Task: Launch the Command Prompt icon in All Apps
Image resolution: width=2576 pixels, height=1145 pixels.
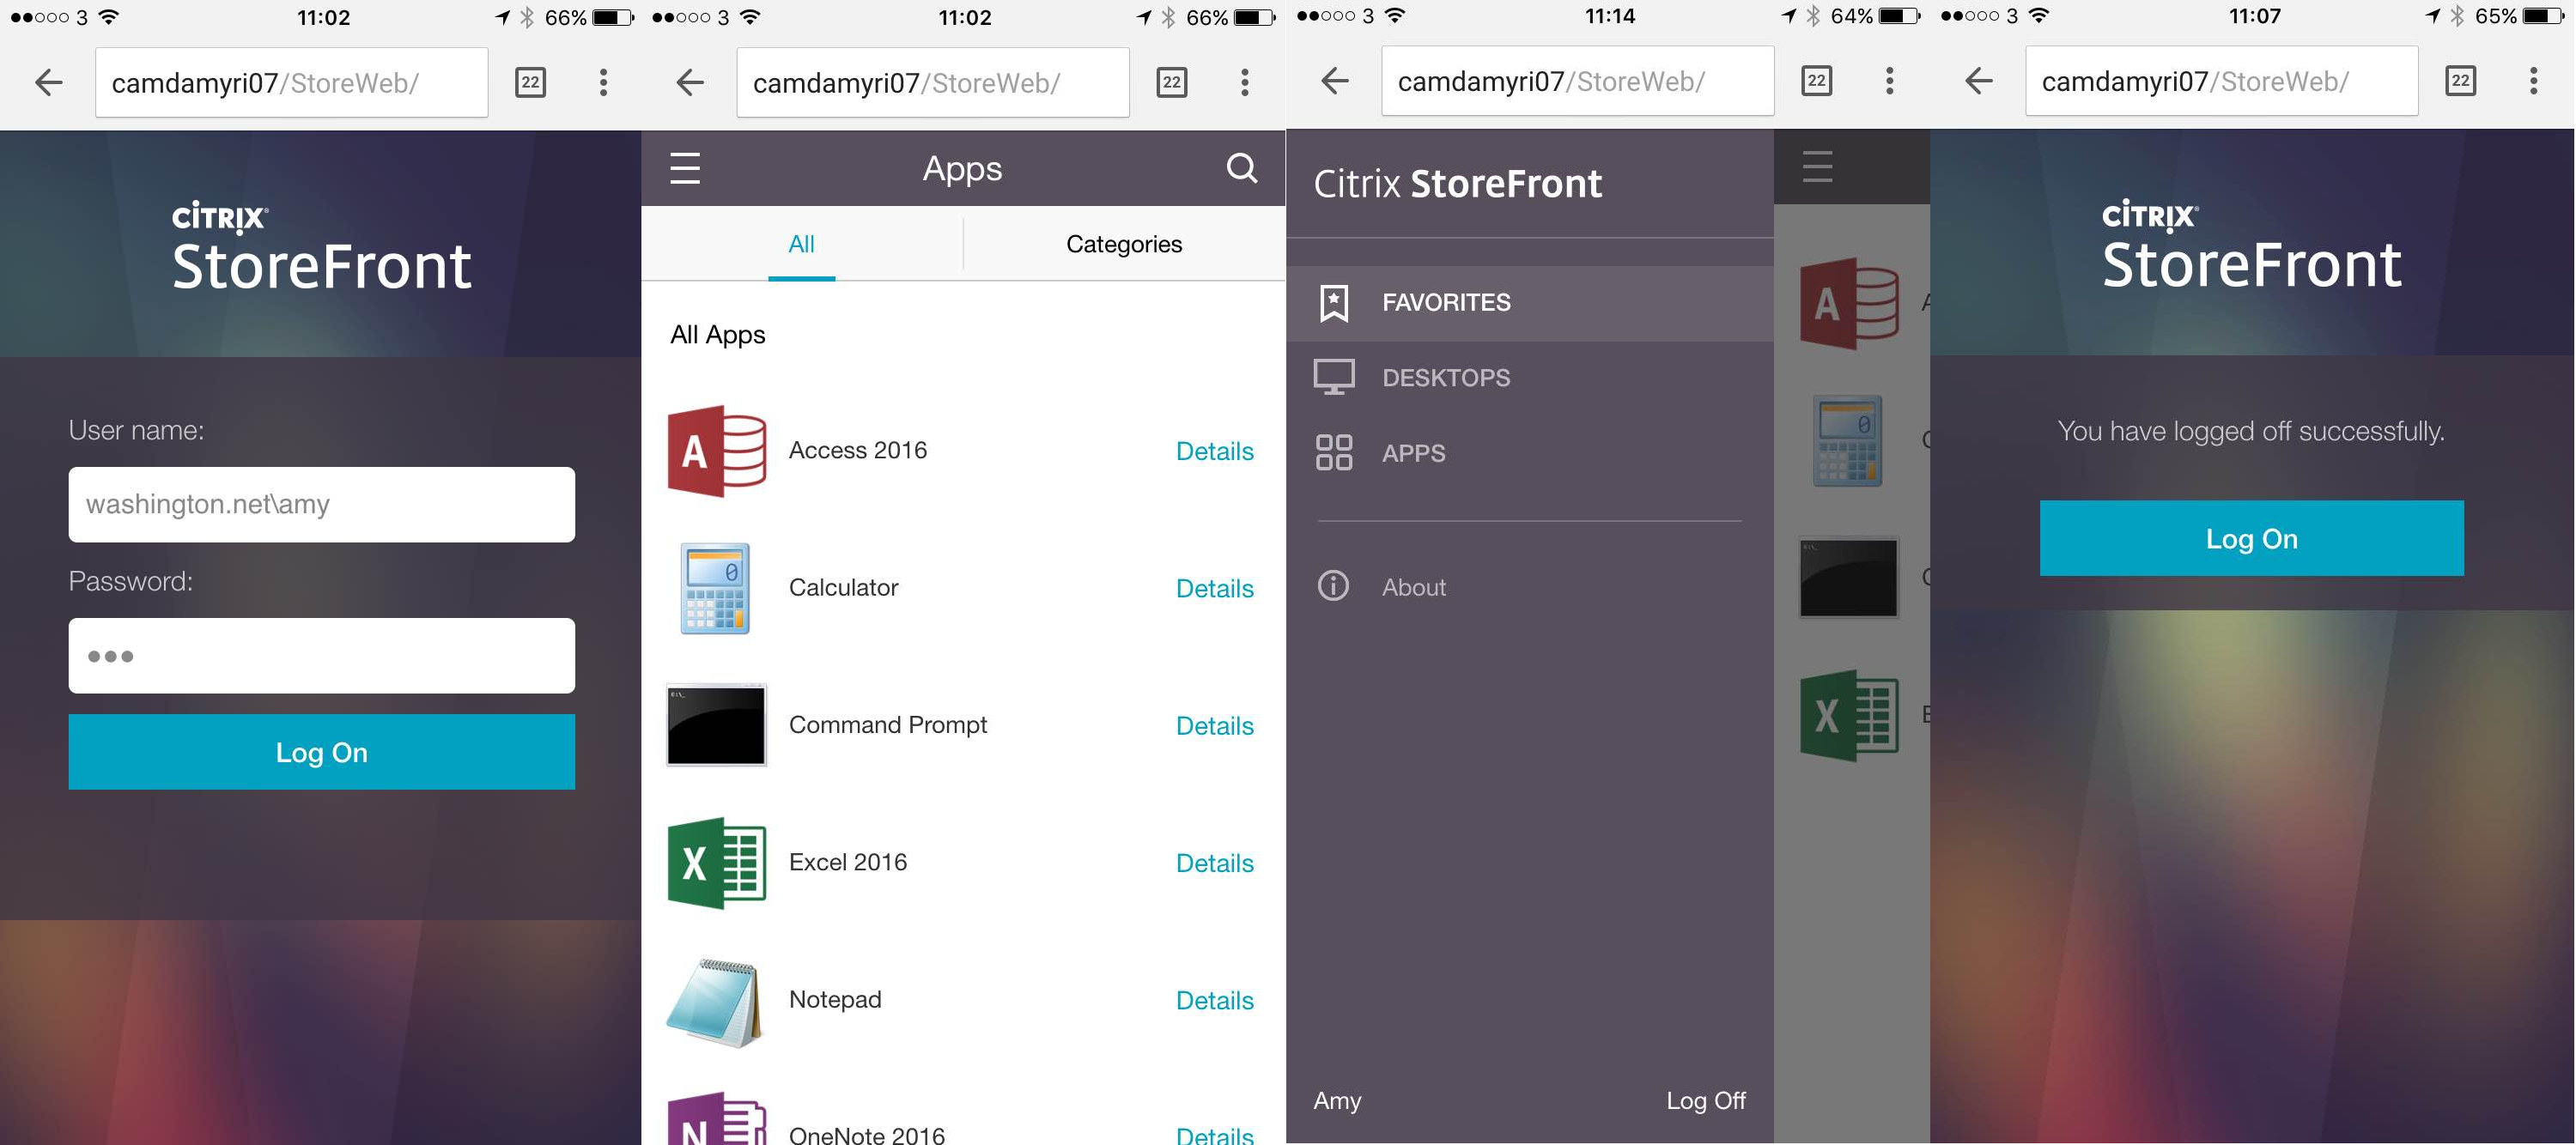Action: [x=716, y=725]
